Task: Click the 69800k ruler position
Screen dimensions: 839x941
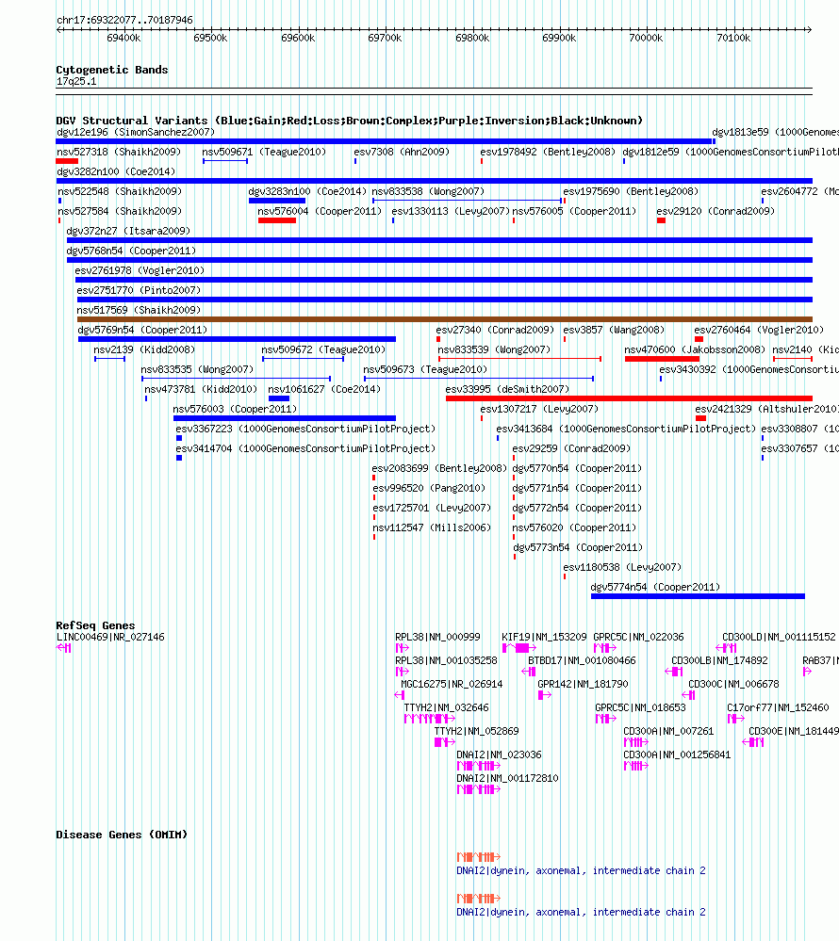Action: tap(472, 39)
